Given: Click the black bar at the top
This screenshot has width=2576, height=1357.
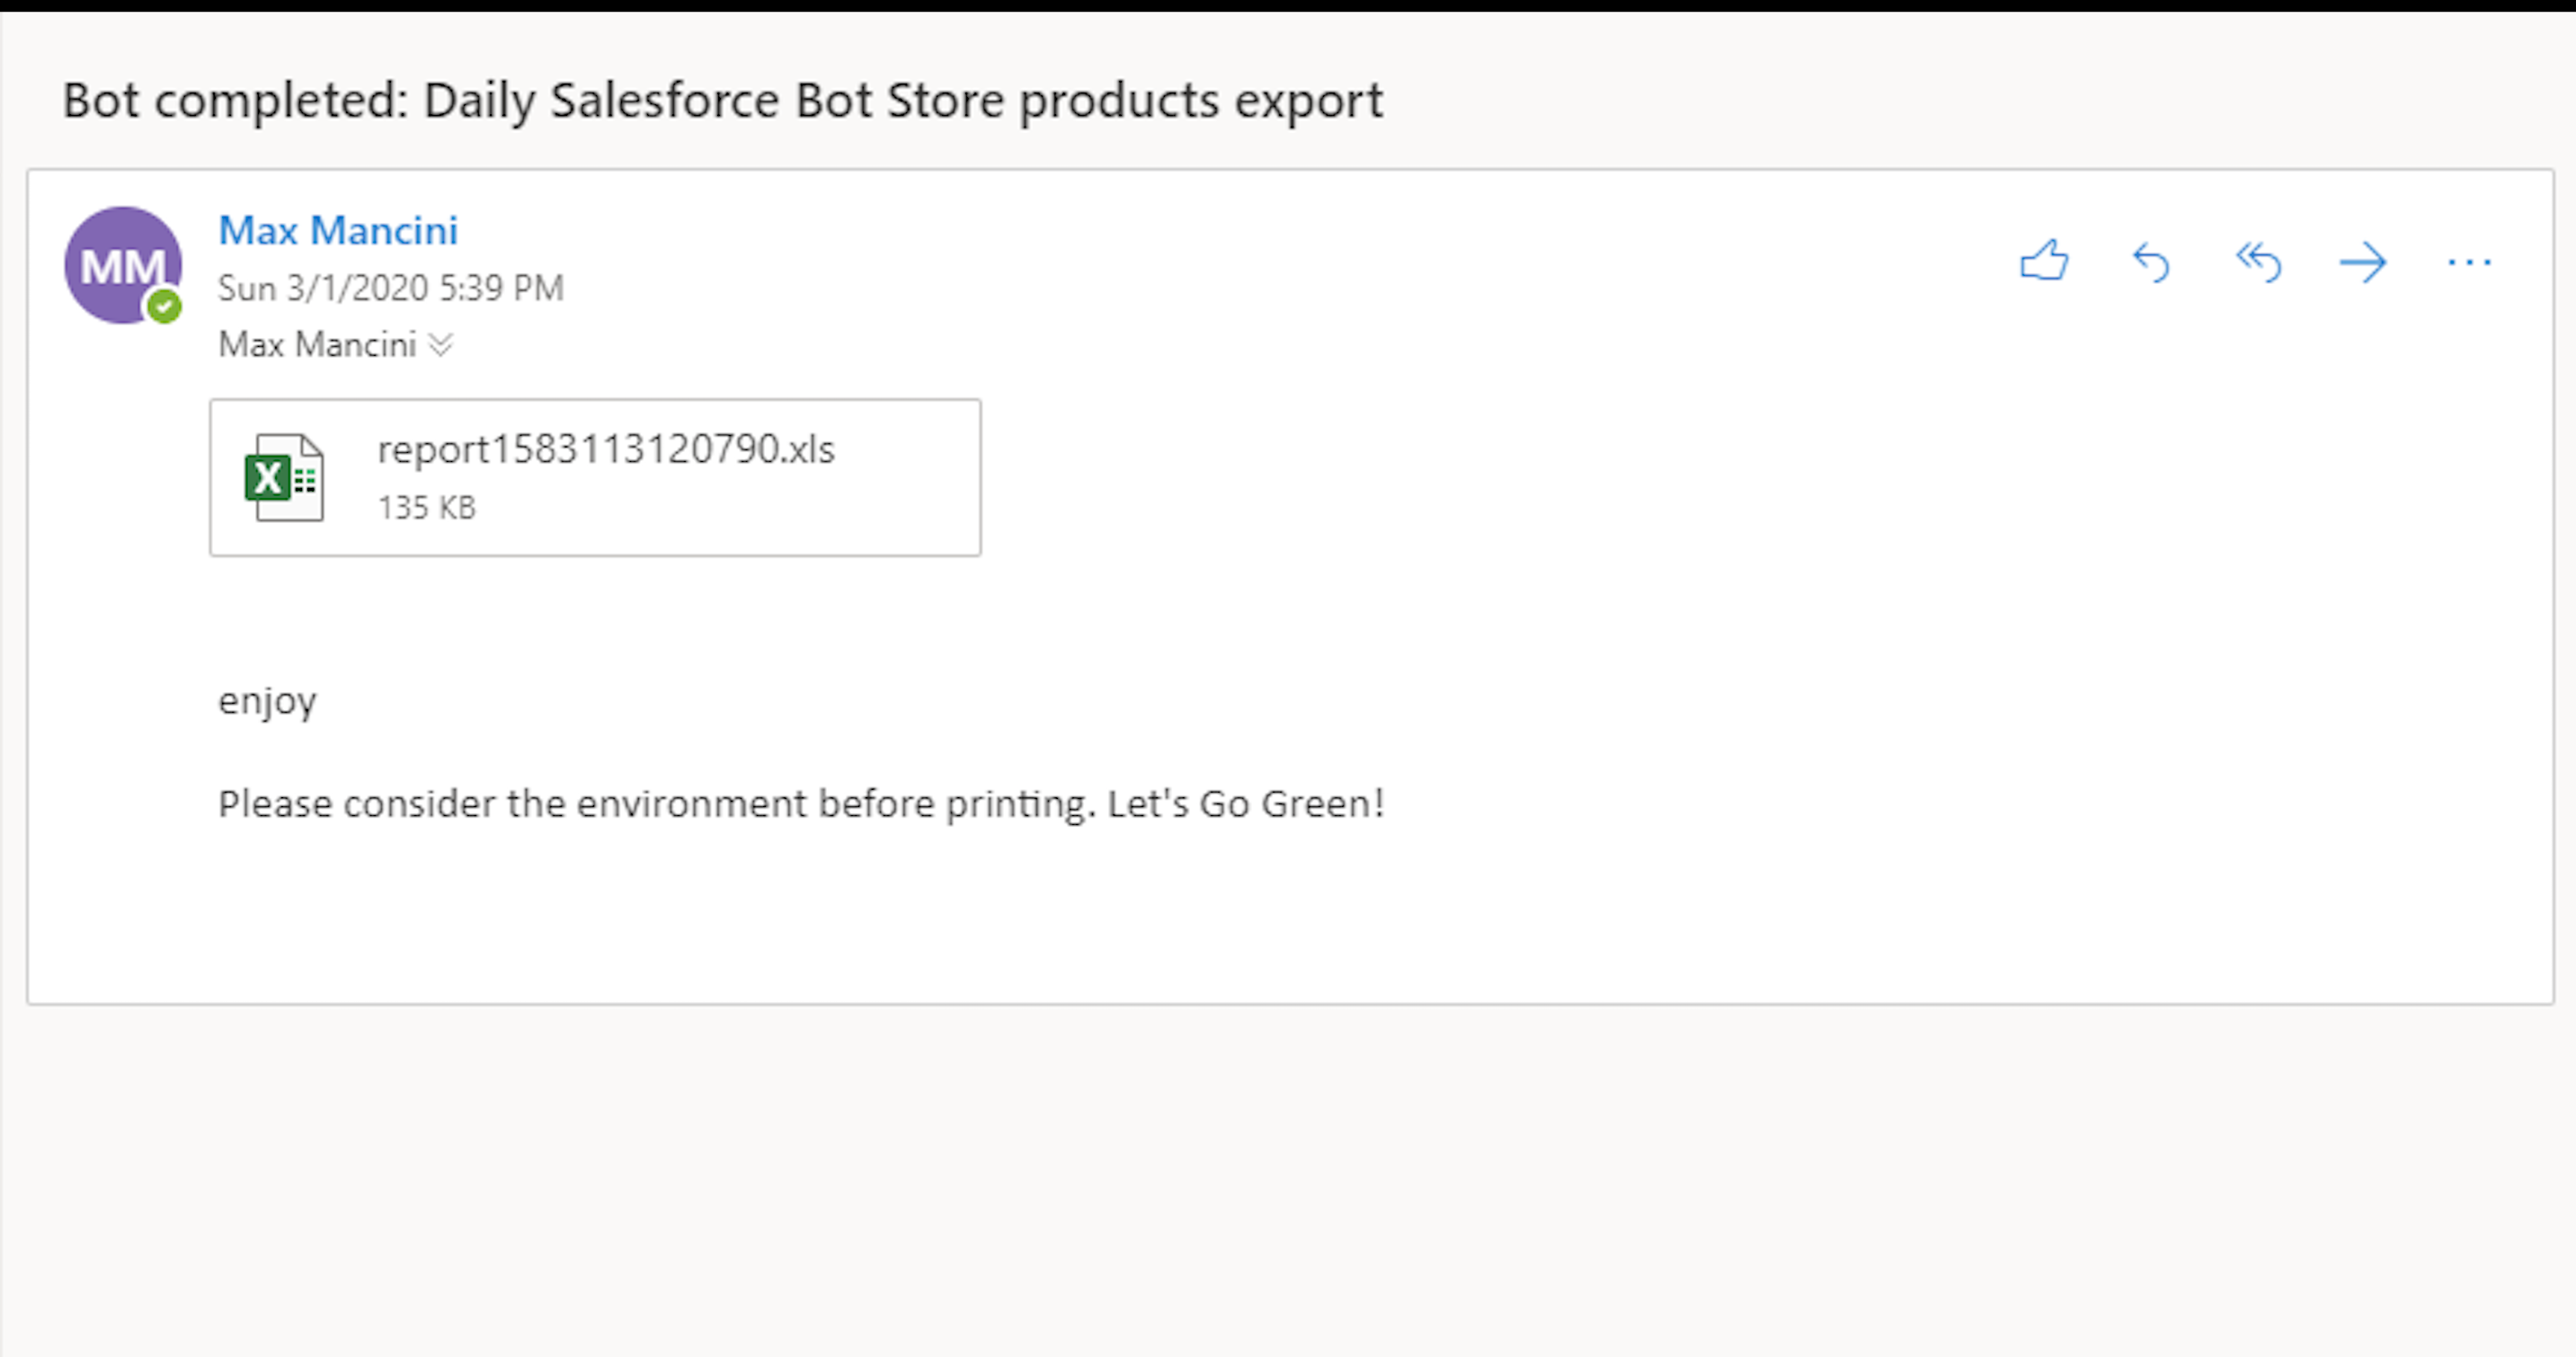Looking at the screenshot, I should coord(1288,5).
